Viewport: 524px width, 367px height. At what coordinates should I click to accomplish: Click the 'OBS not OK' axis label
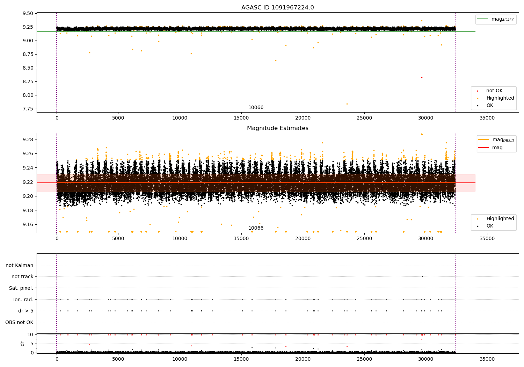[x=20, y=322]
